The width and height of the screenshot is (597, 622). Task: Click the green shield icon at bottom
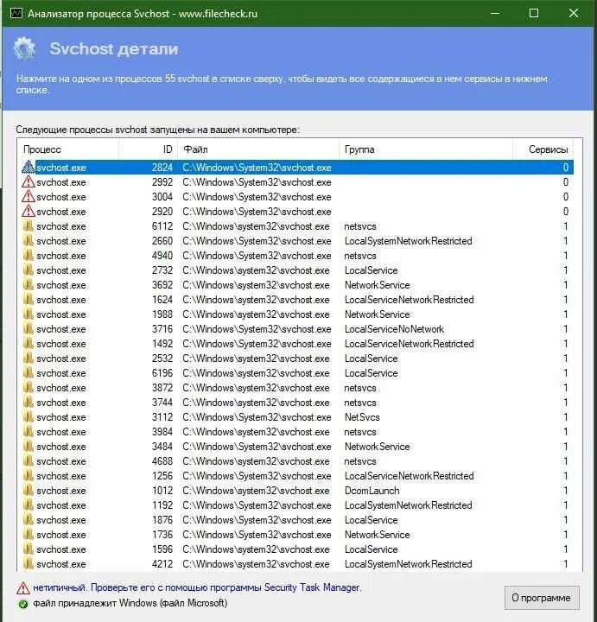point(23,603)
